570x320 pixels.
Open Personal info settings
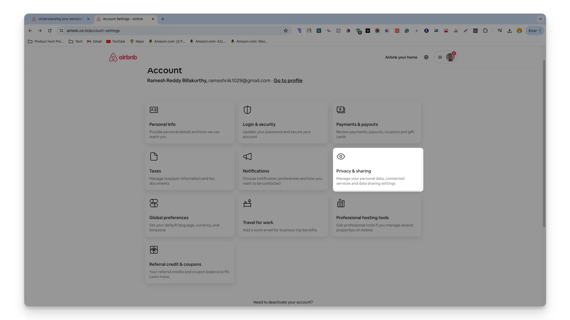coord(189,122)
